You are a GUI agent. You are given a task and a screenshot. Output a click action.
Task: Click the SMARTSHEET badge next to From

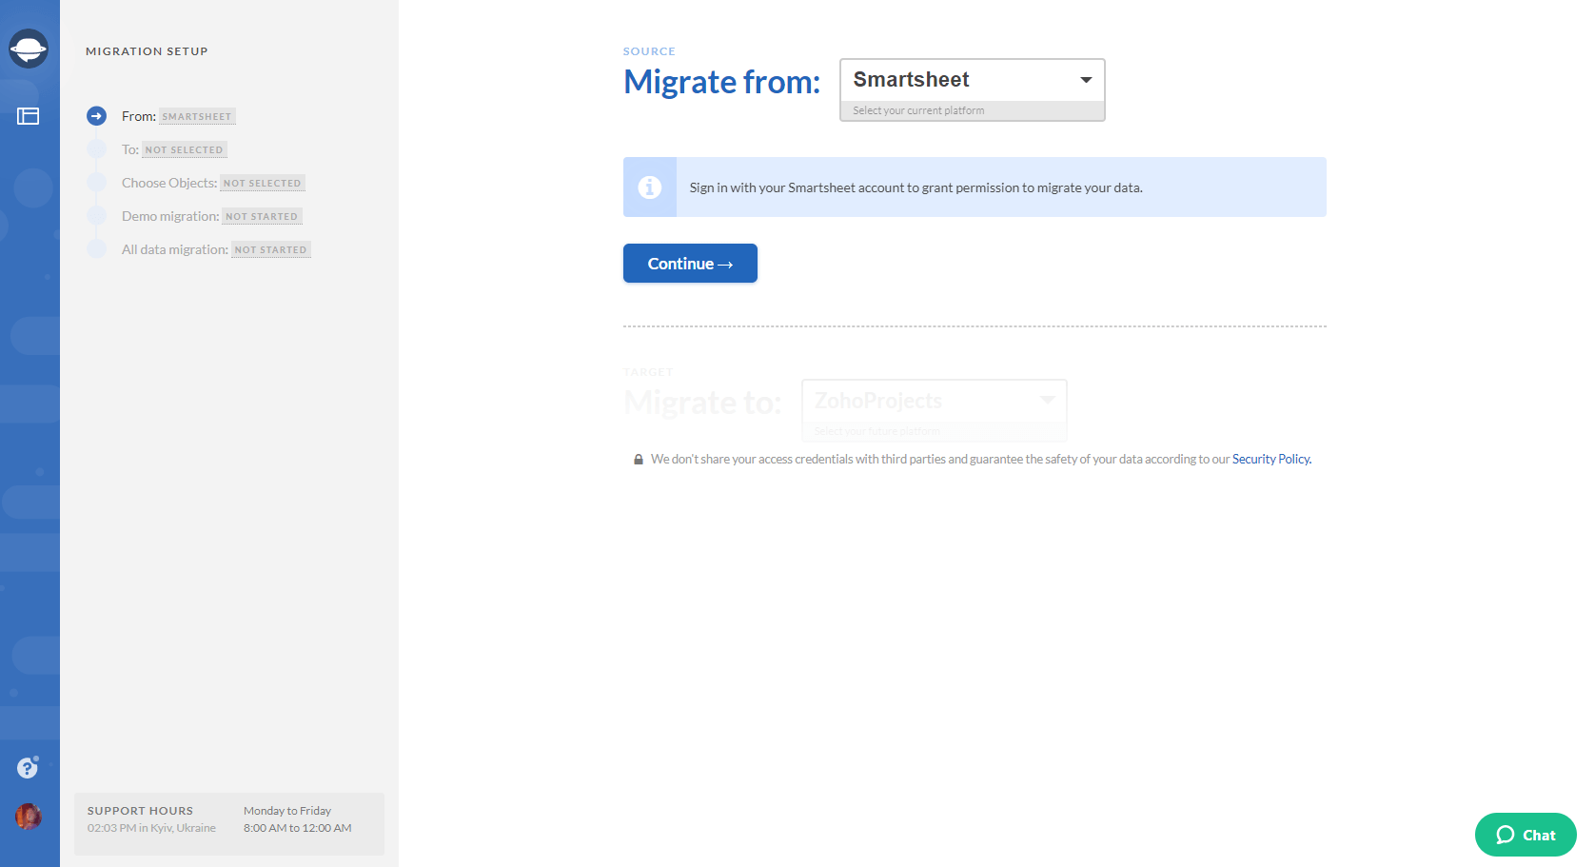[x=196, y=116]
